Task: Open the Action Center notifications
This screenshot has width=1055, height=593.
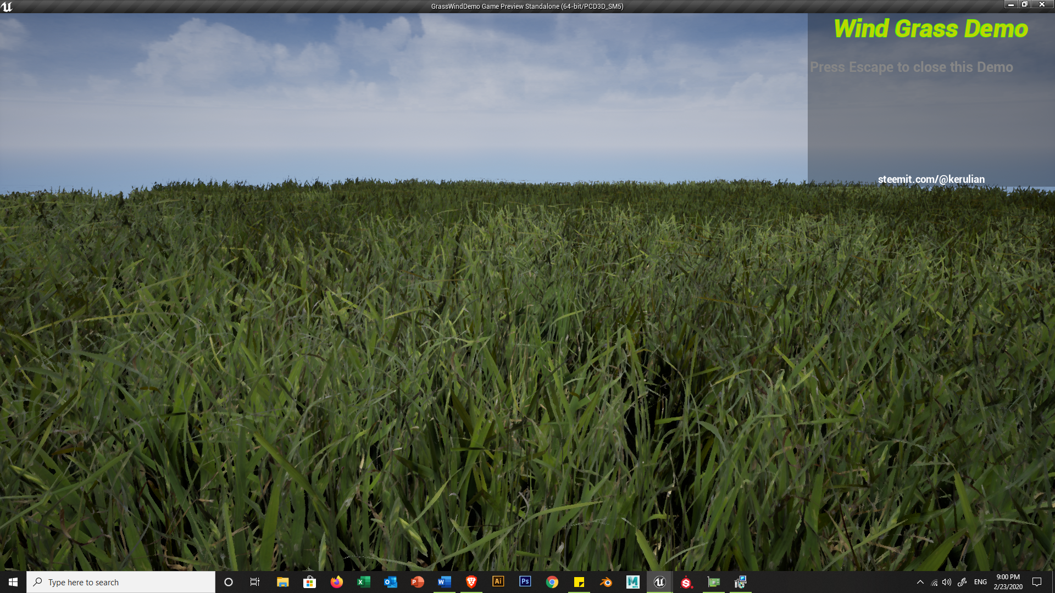Action: coord(1037,582)
